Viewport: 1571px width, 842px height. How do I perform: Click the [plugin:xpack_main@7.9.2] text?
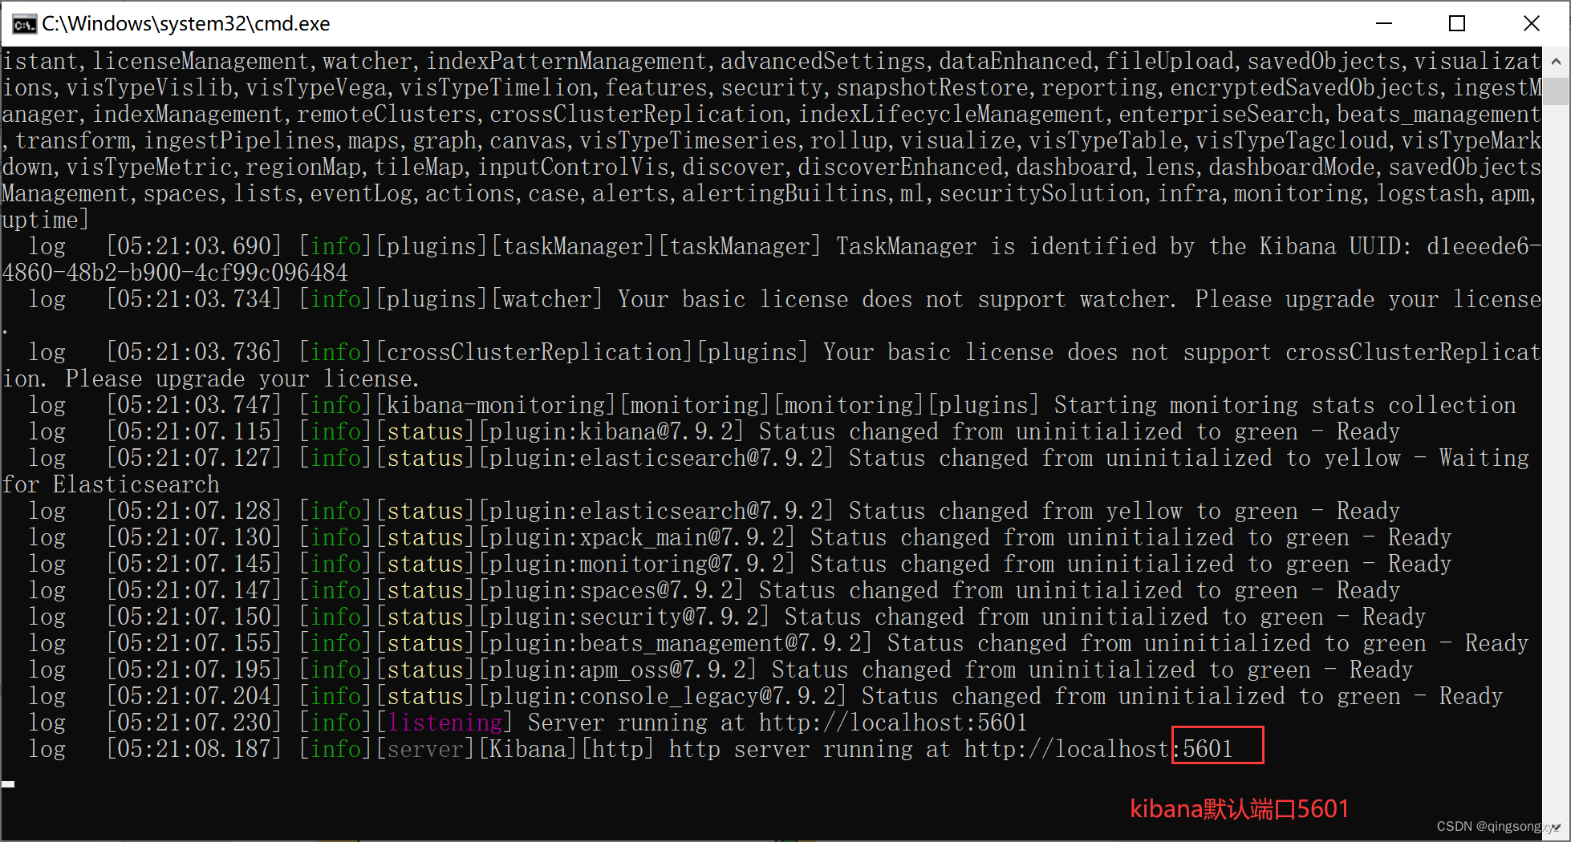pyautogui.click(x=637, y=537)
